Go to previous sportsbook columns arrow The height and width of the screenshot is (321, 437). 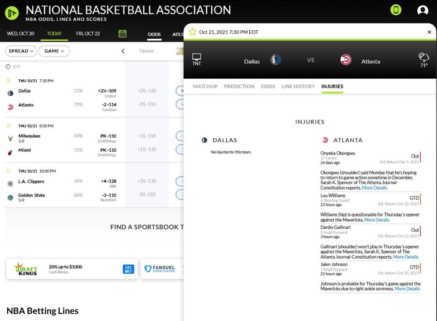tap(123, 51)
